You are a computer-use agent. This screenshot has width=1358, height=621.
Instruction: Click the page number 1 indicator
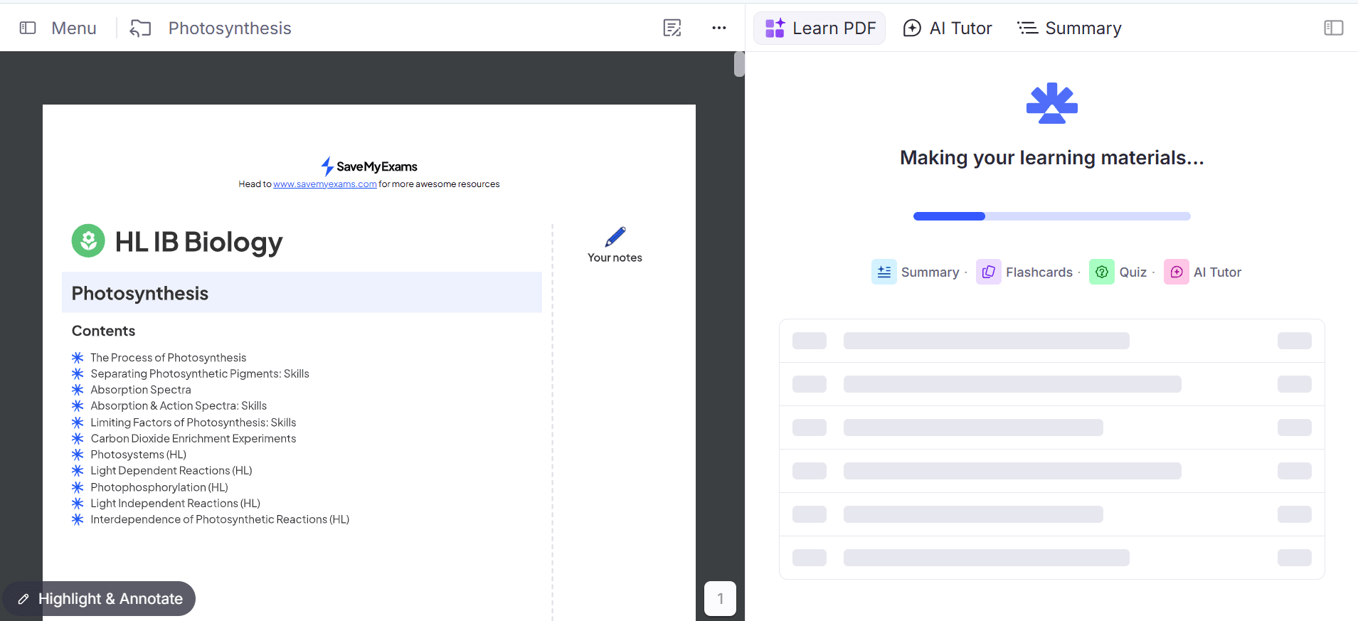(720, 598)
